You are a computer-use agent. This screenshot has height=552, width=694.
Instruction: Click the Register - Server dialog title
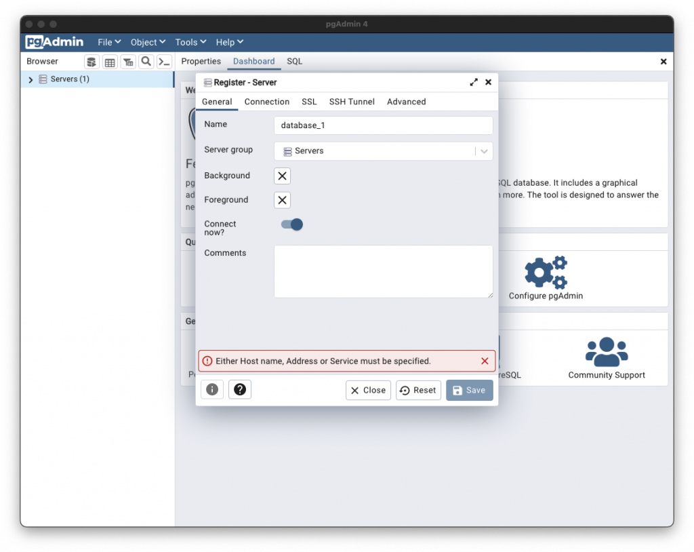(245, 83)
